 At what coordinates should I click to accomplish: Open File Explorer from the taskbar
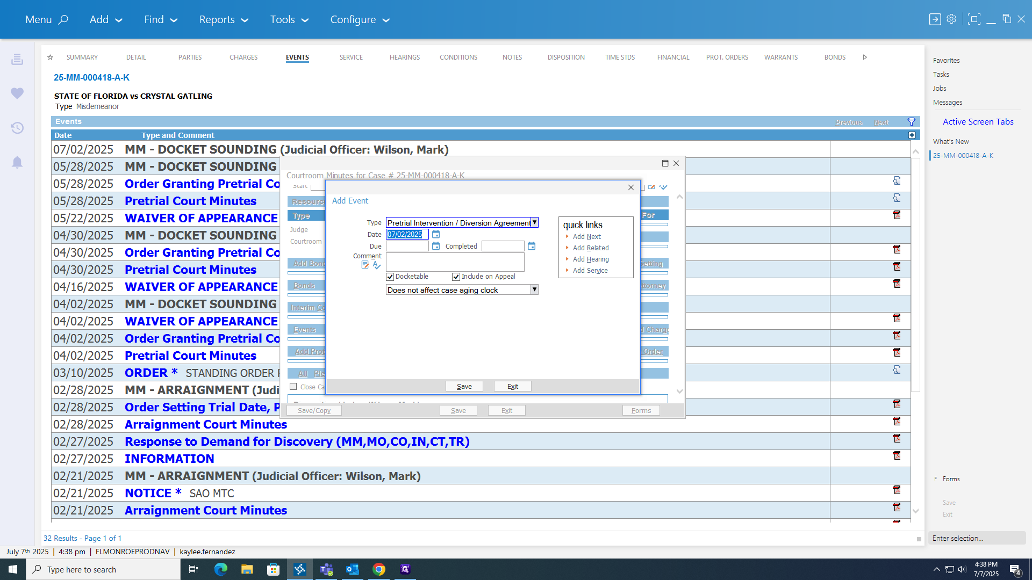tap(247, 569)
